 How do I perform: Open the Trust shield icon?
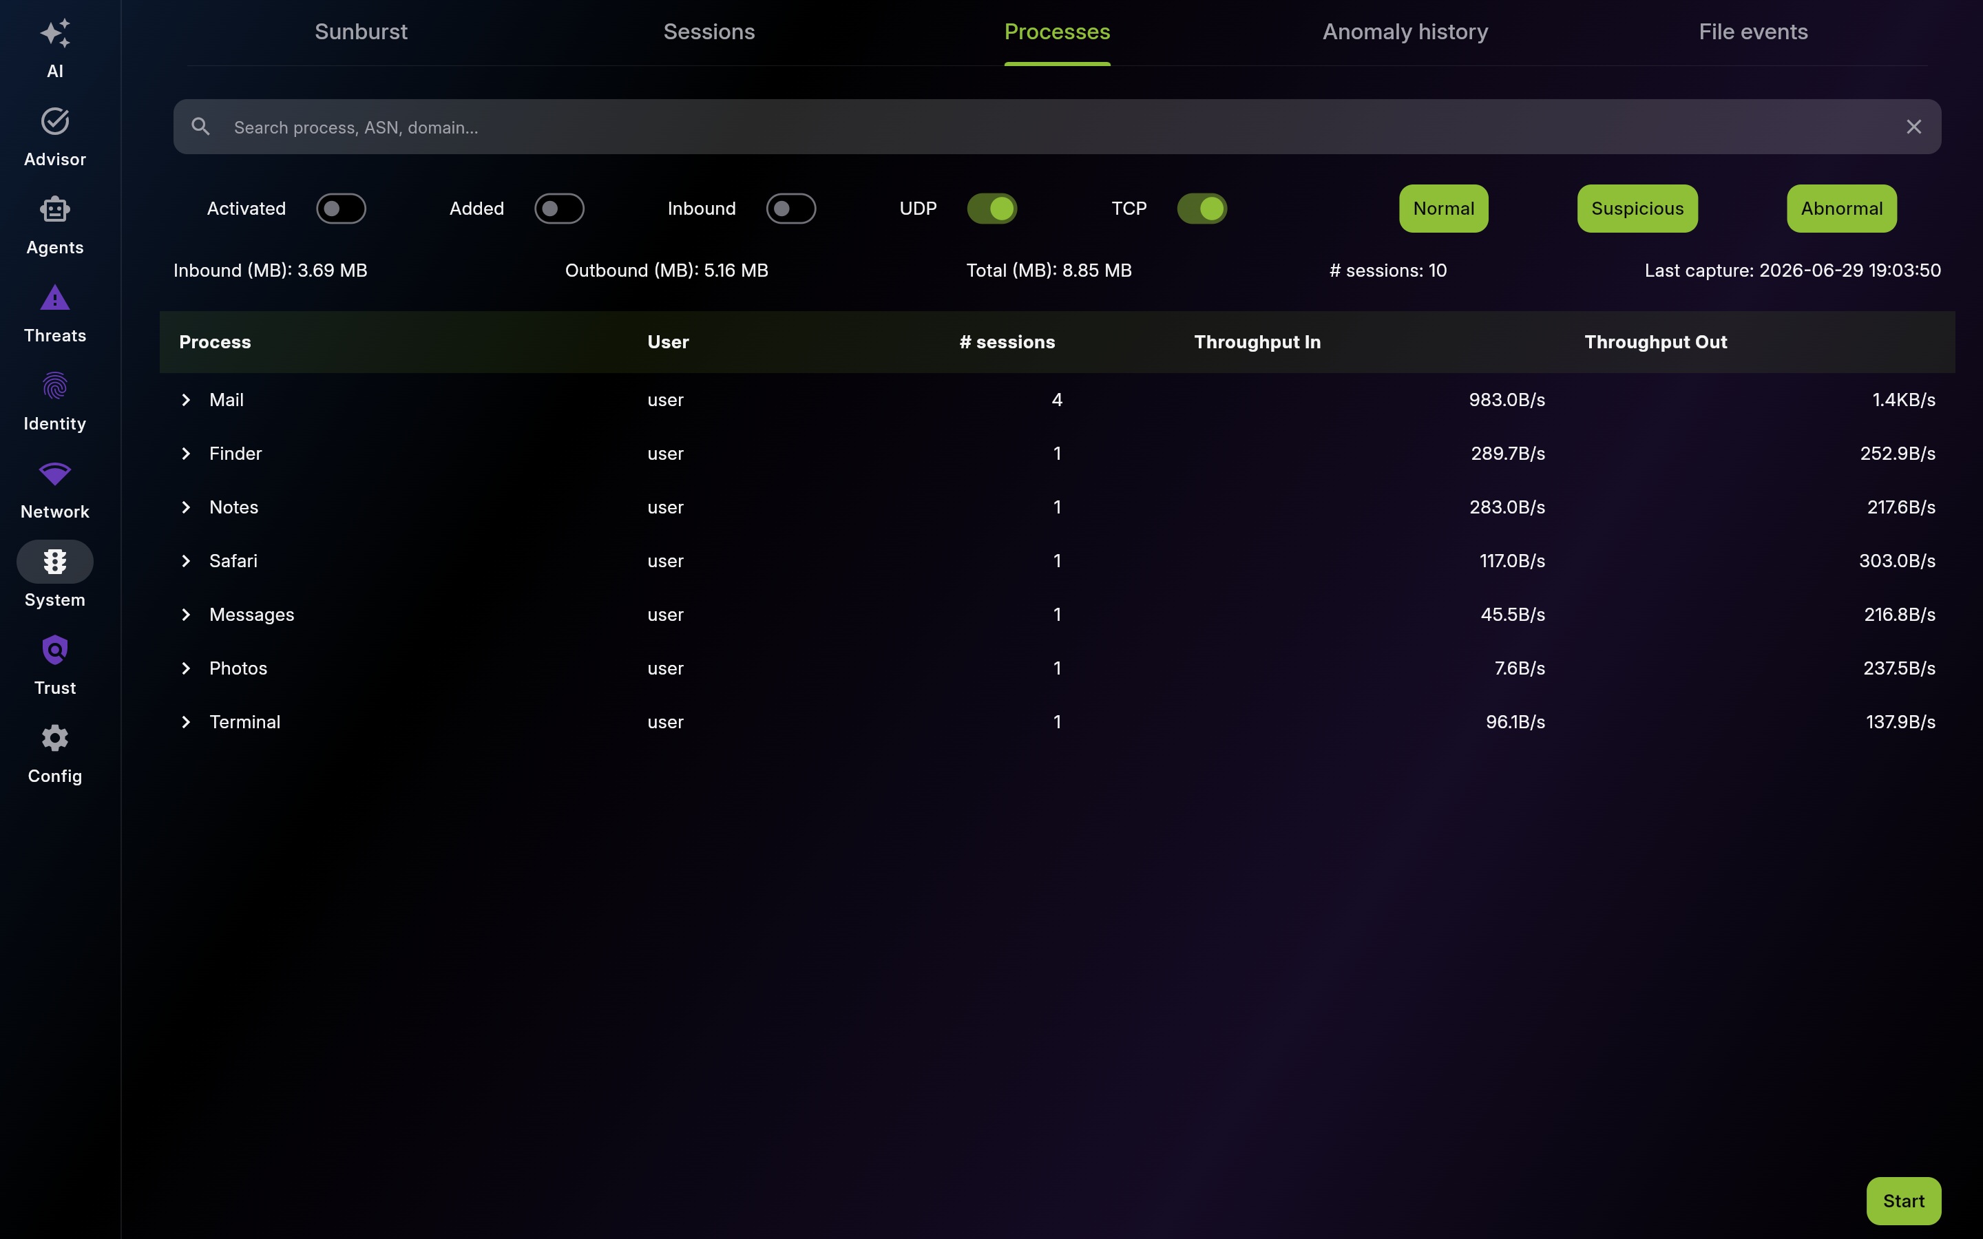click(x=55, y=650)
